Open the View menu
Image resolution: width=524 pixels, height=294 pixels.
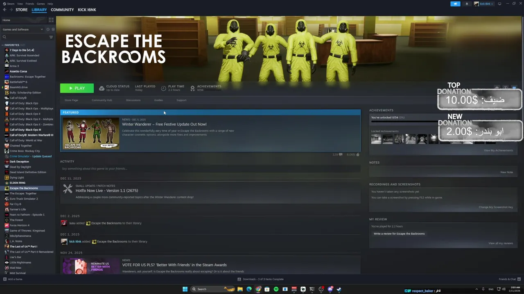click(x=20, y=4)
